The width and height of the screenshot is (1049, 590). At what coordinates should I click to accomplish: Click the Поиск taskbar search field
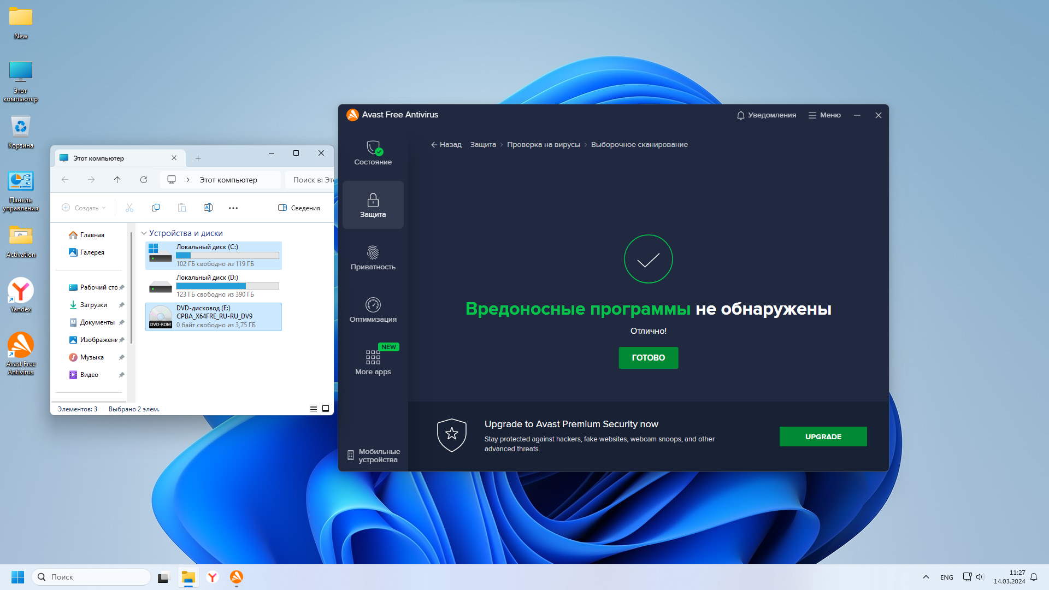pos(91,577)
